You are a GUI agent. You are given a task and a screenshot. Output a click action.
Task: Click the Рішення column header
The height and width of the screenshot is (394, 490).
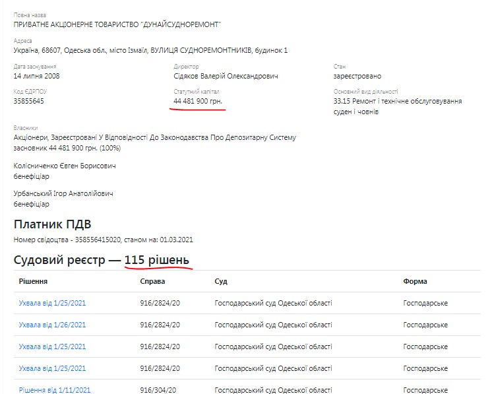33,281
